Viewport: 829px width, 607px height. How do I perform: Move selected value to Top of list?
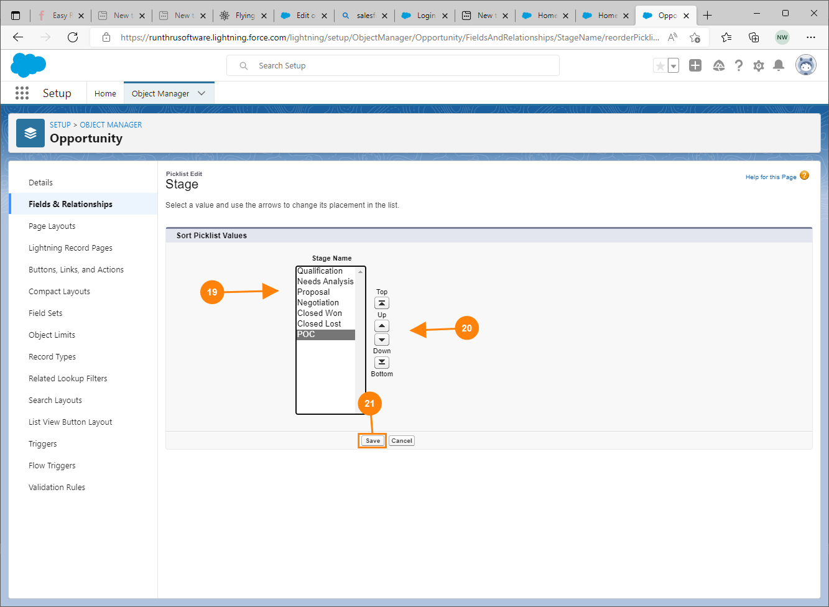click(x=382, y=303)
